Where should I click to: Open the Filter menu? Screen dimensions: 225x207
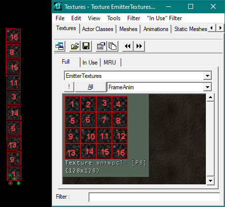[x=134, y=18]
